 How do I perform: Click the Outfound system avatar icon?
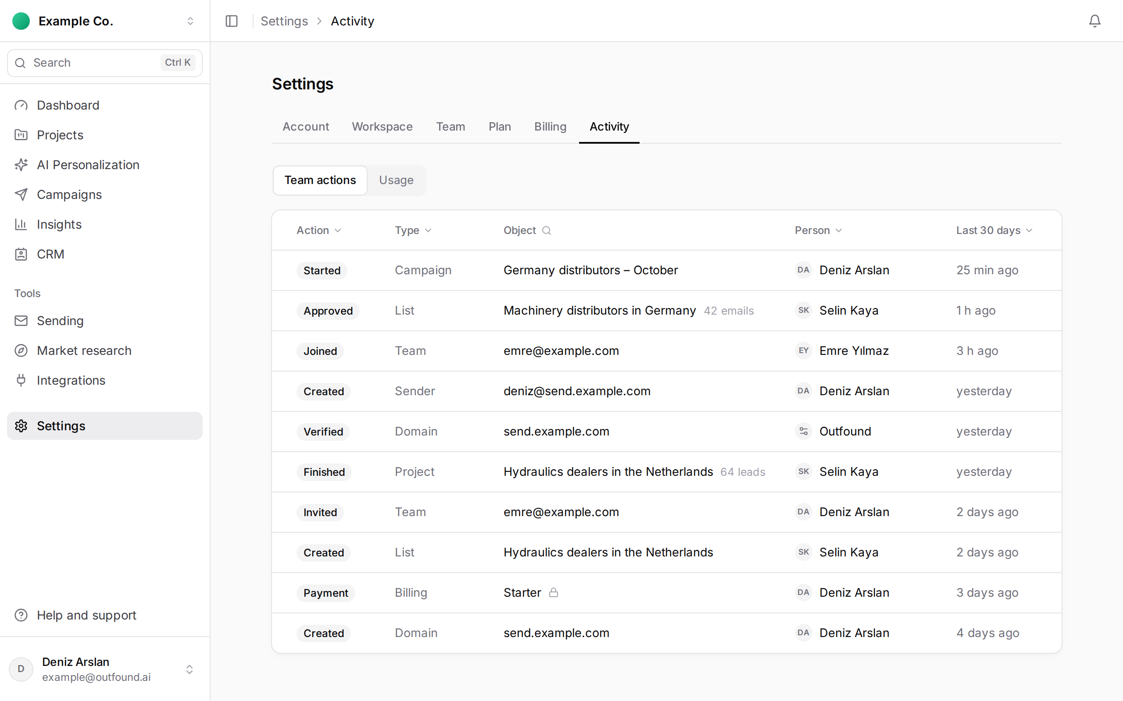click(x=803, y=431)
